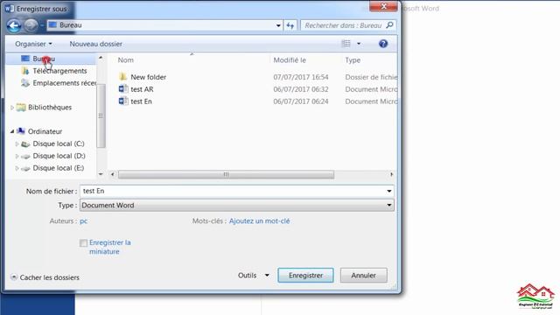Close the Enregistrer sous dialog

383,6
